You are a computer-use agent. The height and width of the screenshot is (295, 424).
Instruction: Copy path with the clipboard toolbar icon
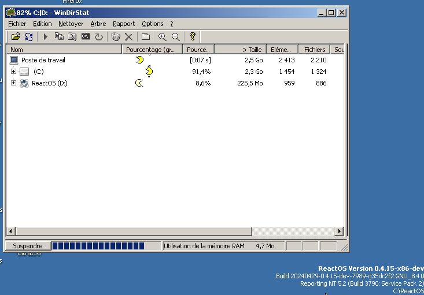pyautogui.click(x=59, y=36)
